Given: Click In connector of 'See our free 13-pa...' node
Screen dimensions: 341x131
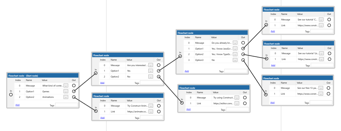Looking at the screenshot, I should tap(266, 94).
